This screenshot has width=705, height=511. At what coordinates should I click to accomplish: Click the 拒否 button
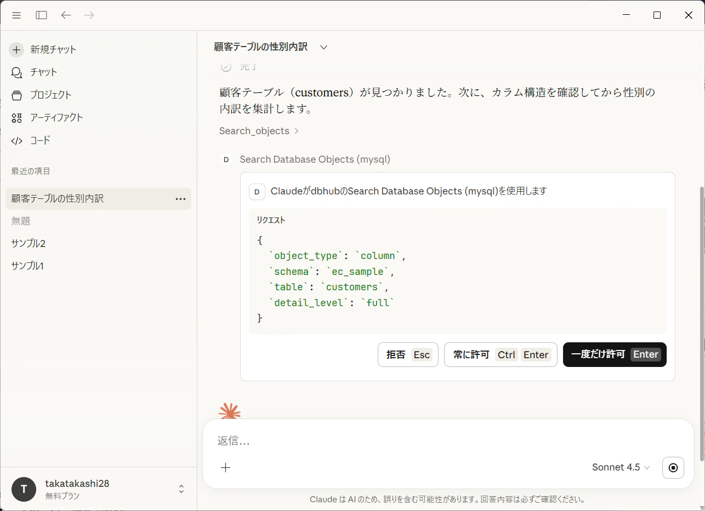(x=408, y=354)
